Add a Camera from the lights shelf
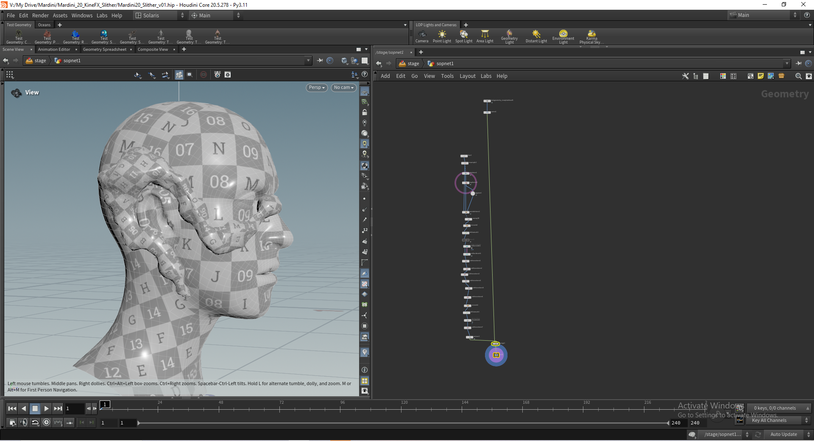 coord(421,36)
